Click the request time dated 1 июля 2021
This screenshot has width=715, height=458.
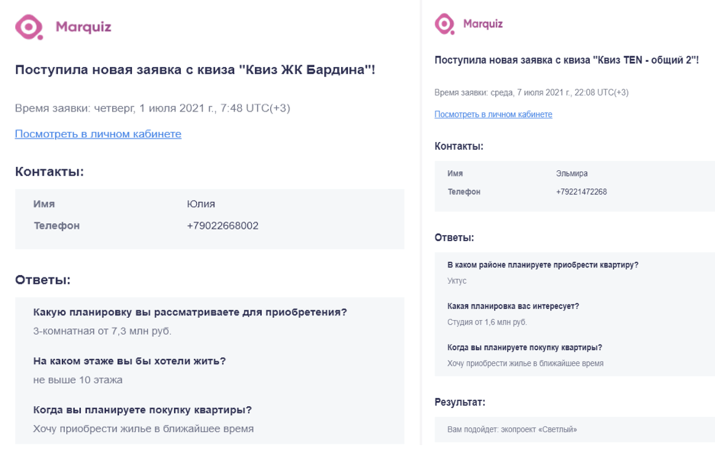tap(152, 108)
